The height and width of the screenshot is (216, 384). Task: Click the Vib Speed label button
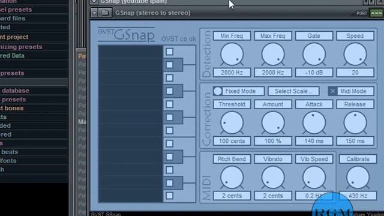click(x=314, y=159)
